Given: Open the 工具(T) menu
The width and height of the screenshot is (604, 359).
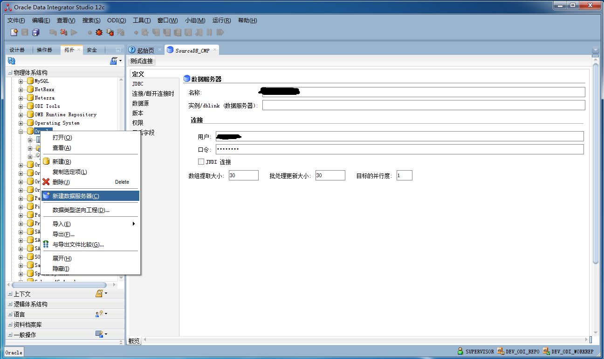Looking at the screenshot, I should click(x=142, y=20).
